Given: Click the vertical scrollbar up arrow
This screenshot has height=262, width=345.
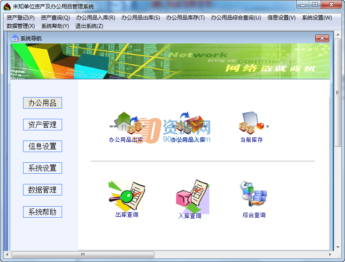Looking at the screenshot, I should (x=338, y=35).
